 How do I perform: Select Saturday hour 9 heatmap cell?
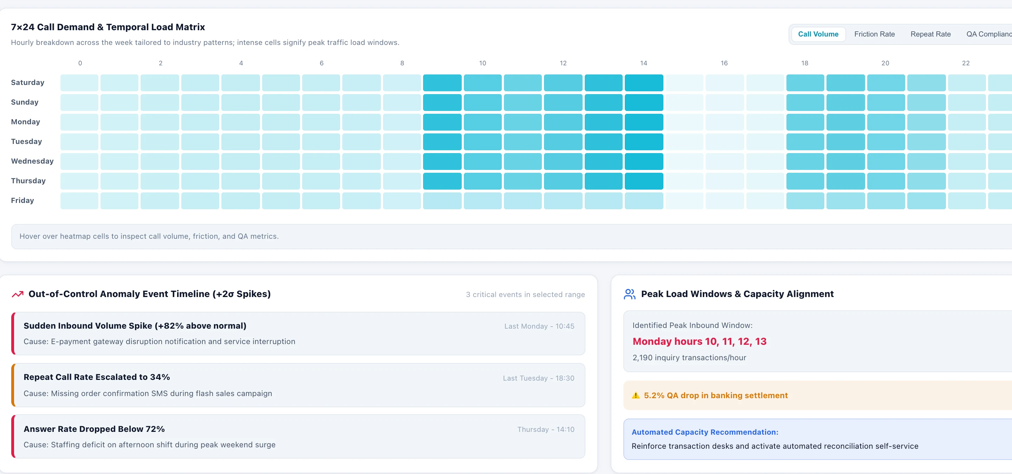click(x=442, y=83)
